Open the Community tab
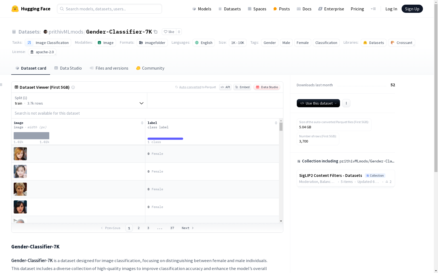 click(150, 68)
